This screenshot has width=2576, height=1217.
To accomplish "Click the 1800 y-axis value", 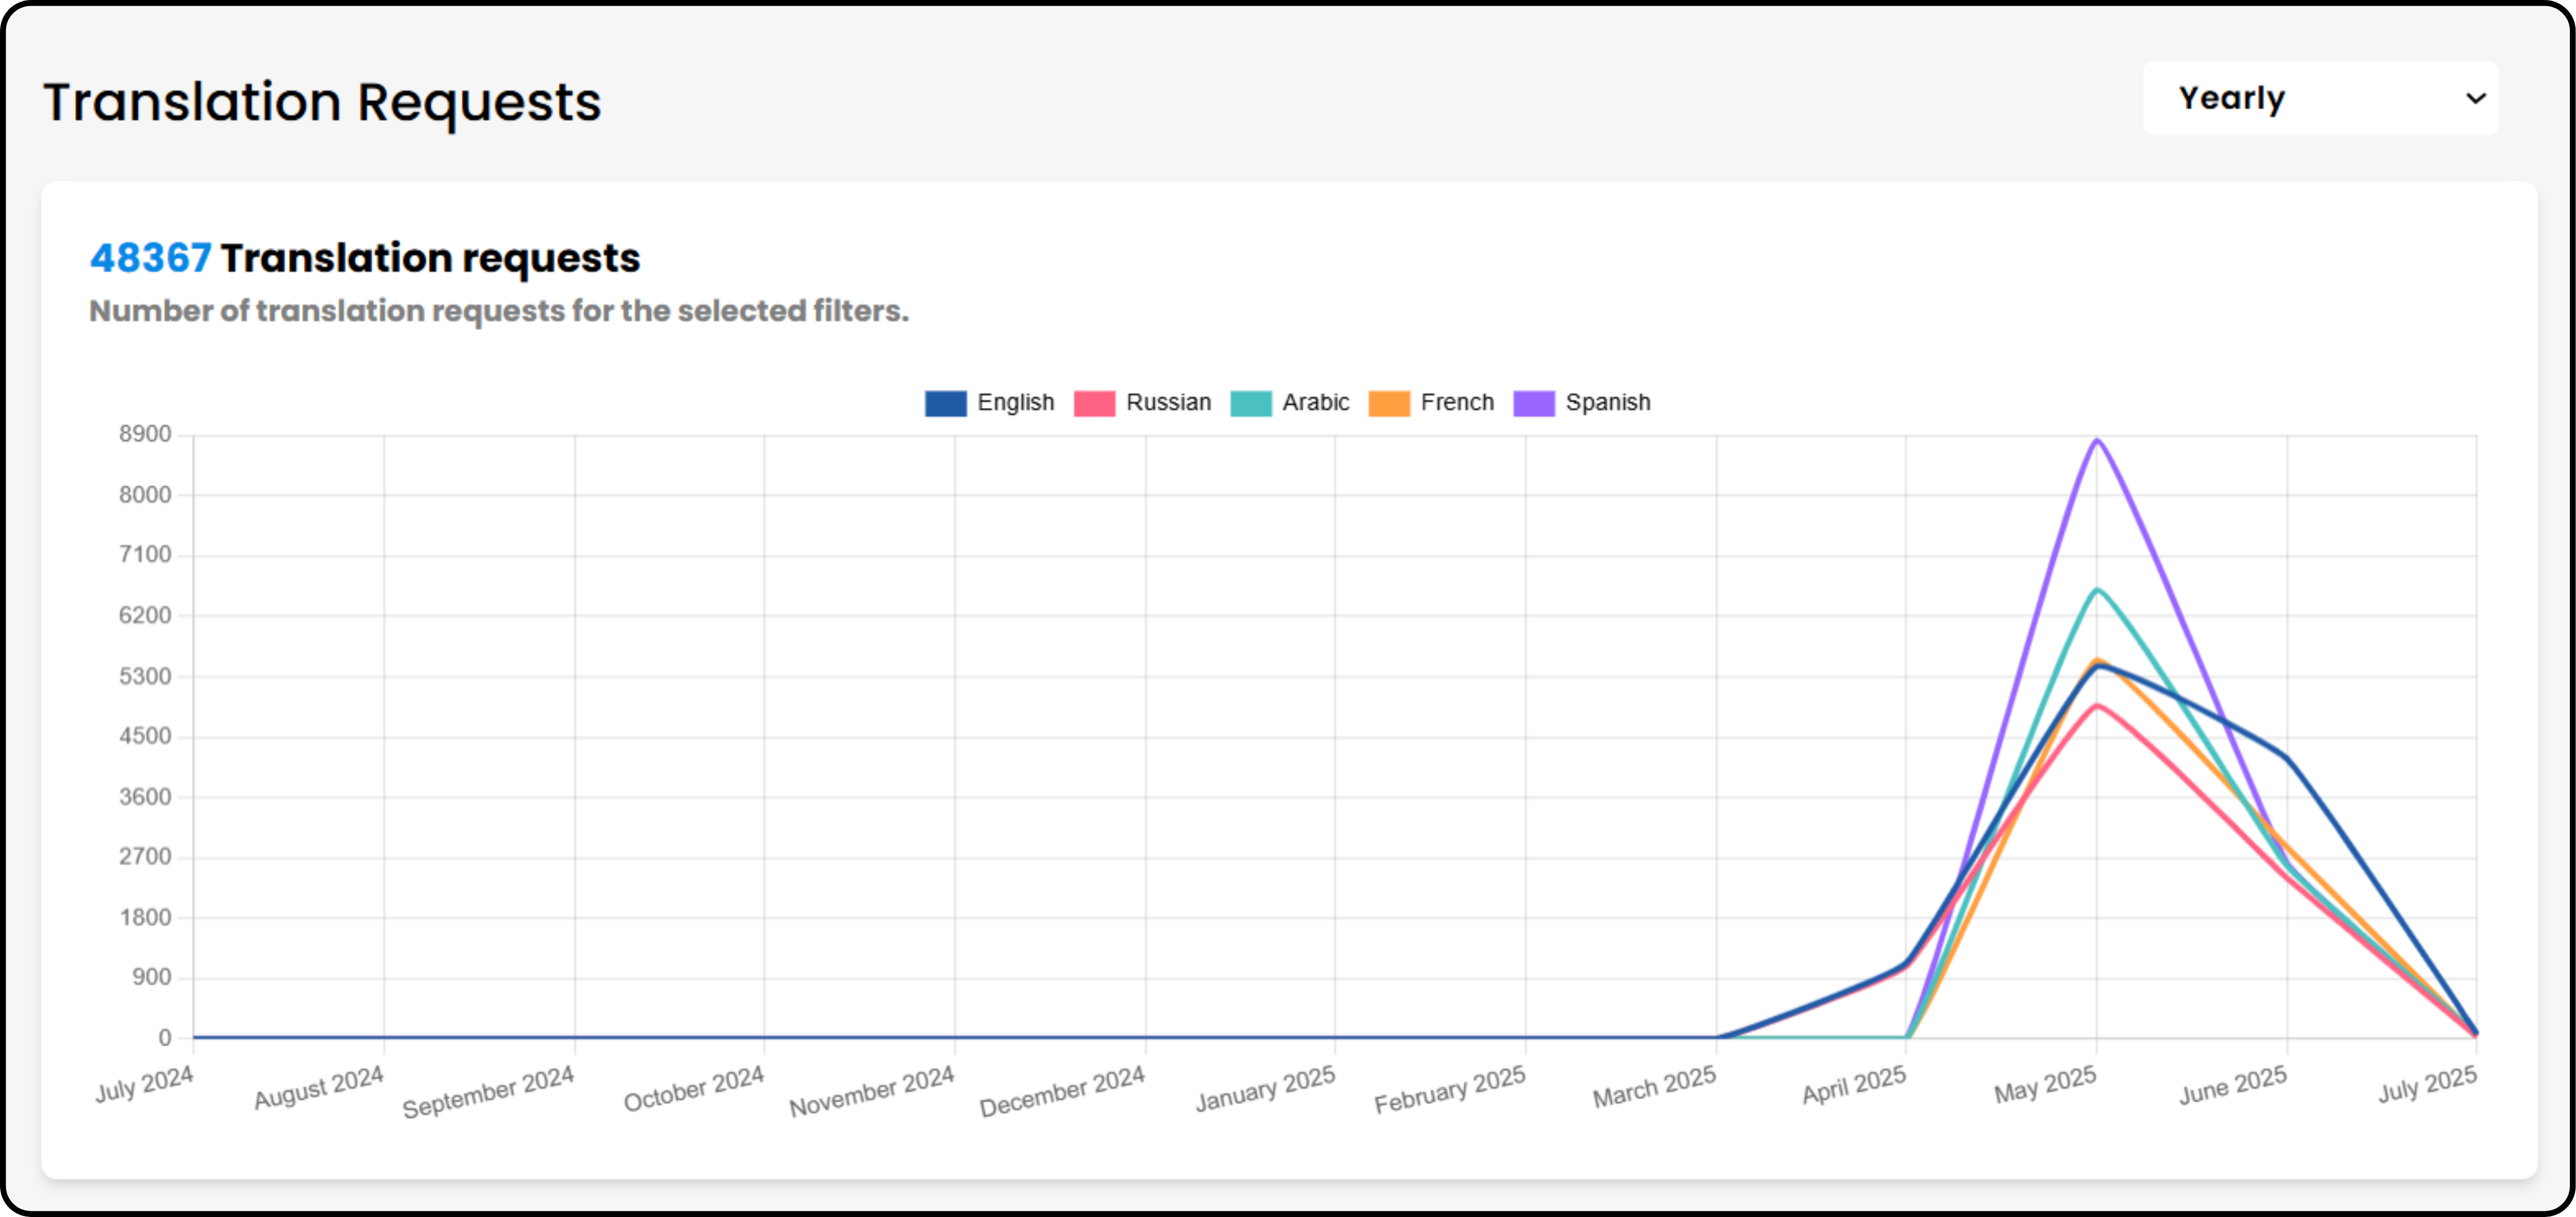I will [x=145, y=918].
